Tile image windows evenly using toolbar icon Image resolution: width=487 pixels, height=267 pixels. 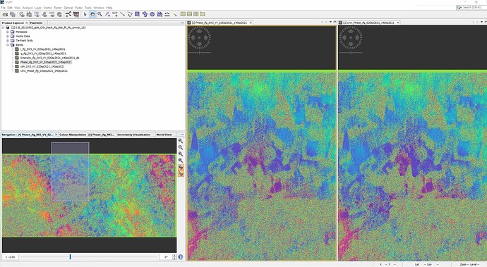point(196,14)
